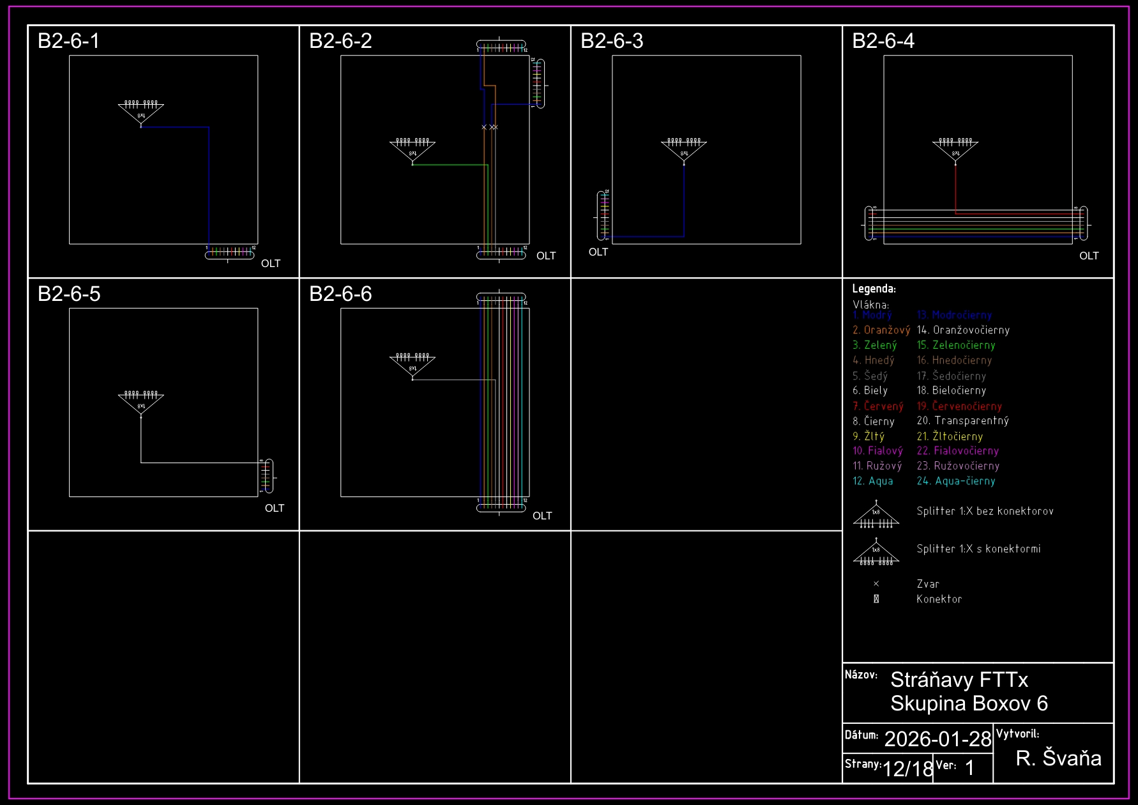Select the Konektor symbol in legend
The height and width of the screenshot is (805, 1138).
point(876,599)
